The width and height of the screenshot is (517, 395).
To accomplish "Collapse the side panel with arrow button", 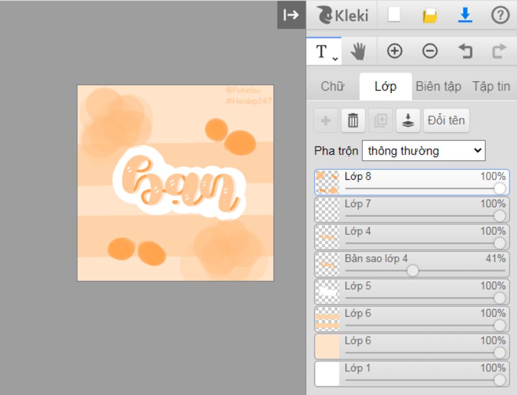I will (291, 15).
